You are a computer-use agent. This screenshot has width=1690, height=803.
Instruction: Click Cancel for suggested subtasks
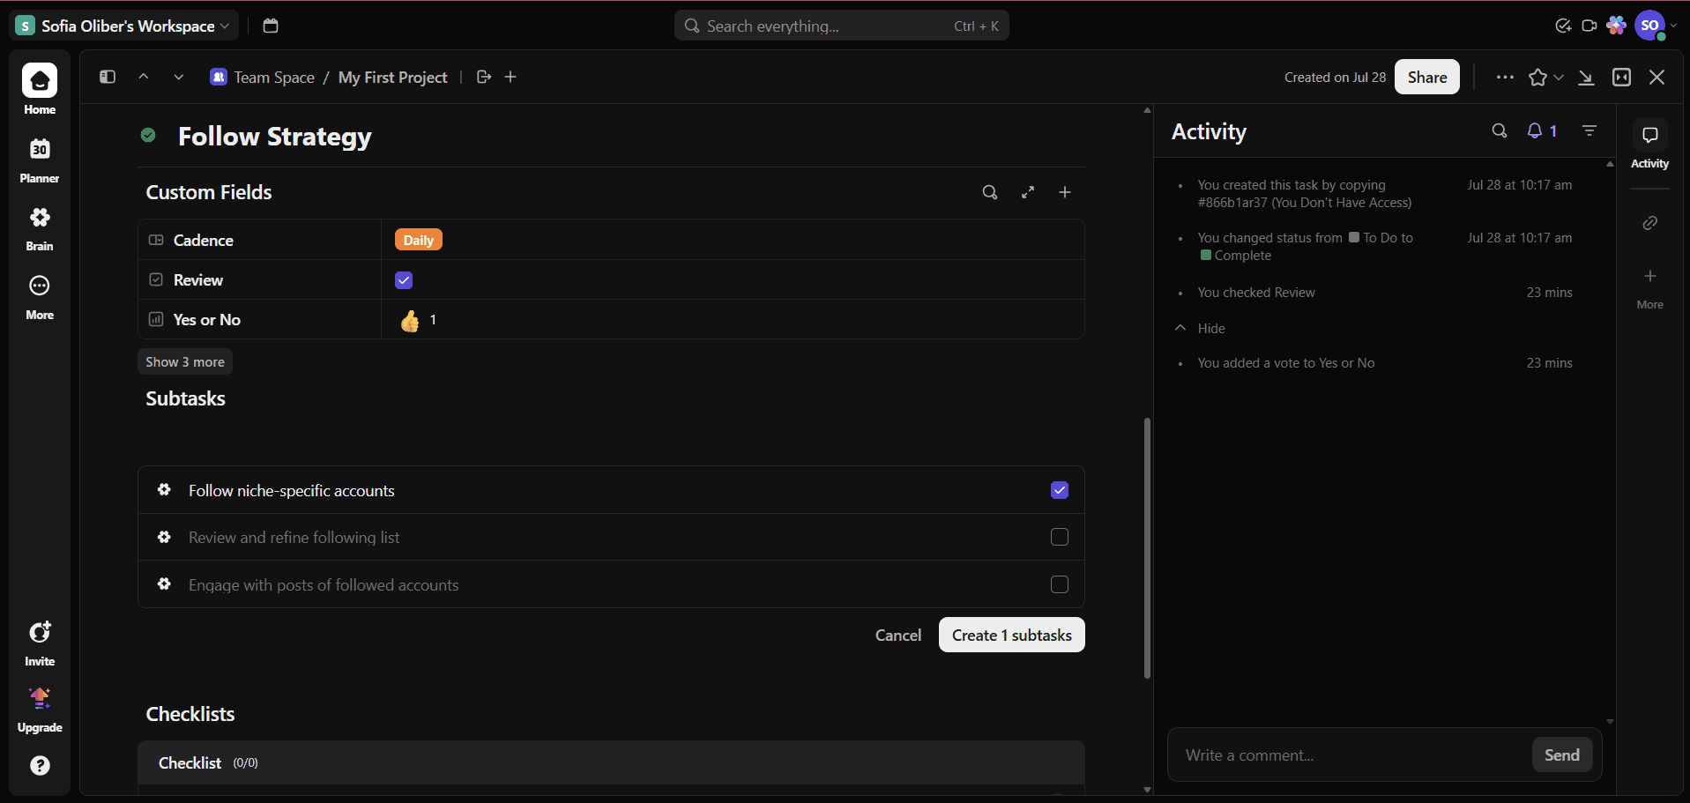pyautogui.click(x=897, y=635)
